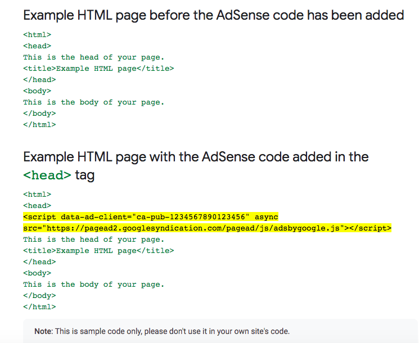Screen dimensions: 419x343
Task: Select "This is the body of your page." in before-AdSense example
Action: tap(94, 102)
